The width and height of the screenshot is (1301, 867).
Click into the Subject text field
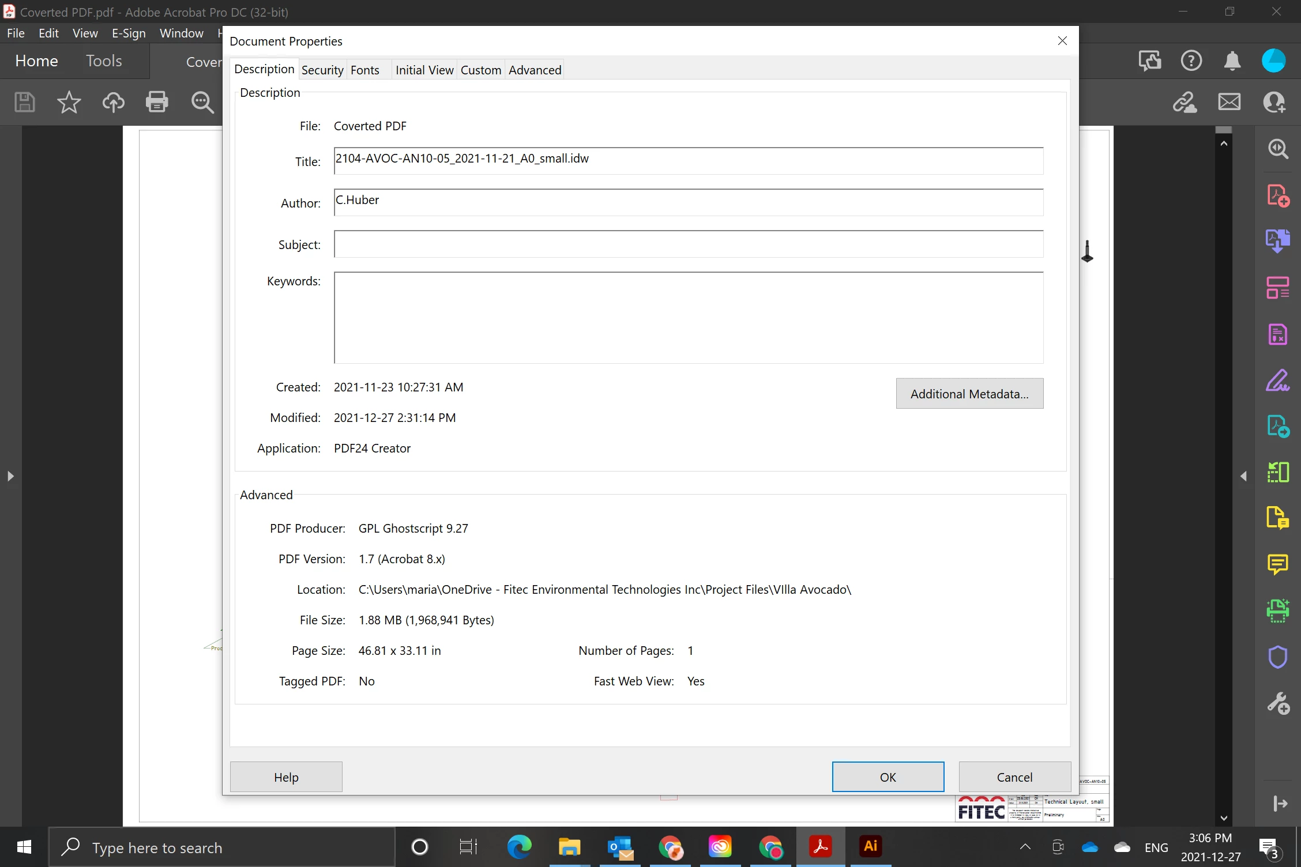(688, 244)
